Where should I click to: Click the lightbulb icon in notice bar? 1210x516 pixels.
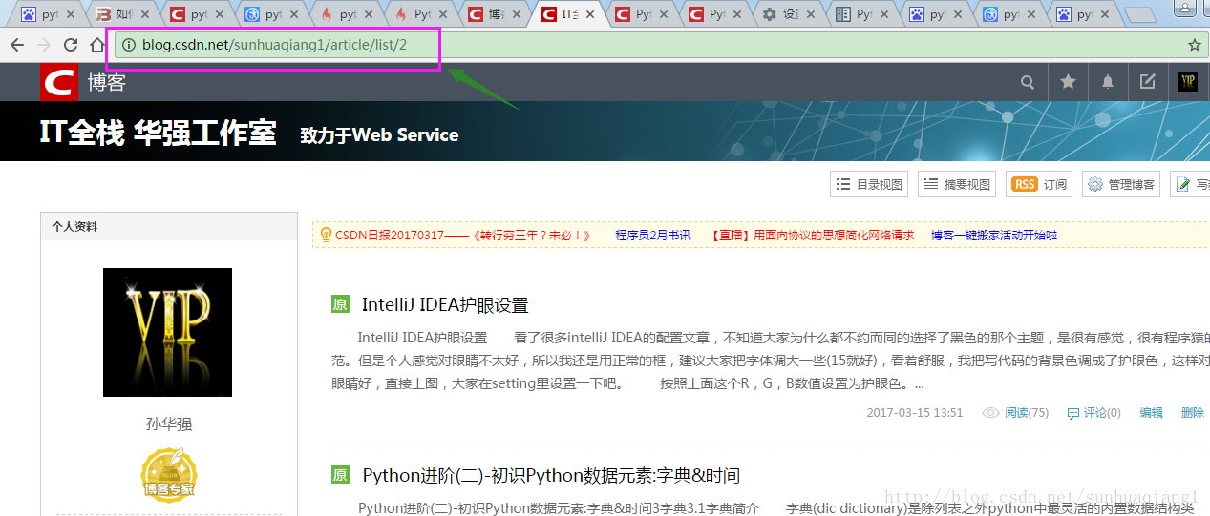[325, 235]
